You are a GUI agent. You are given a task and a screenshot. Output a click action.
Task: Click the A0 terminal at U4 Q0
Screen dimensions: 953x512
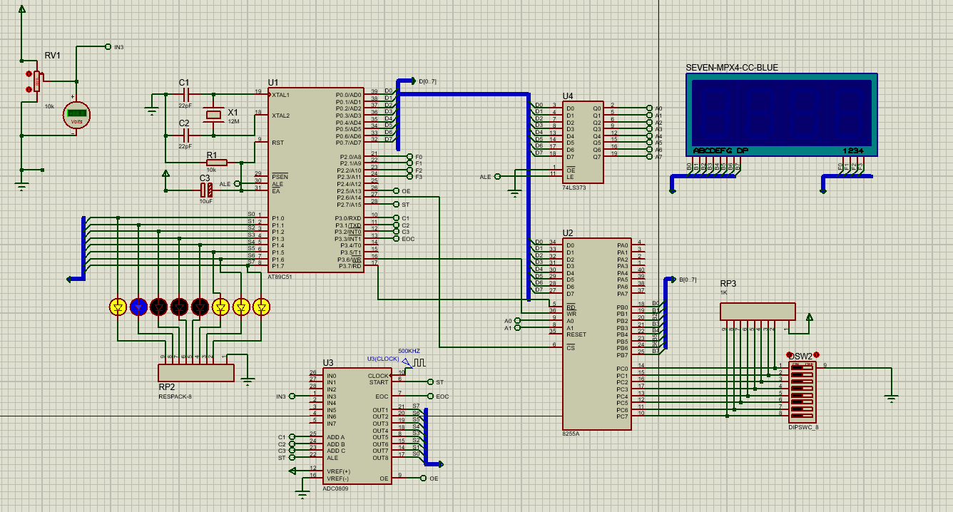coord(648,108)
